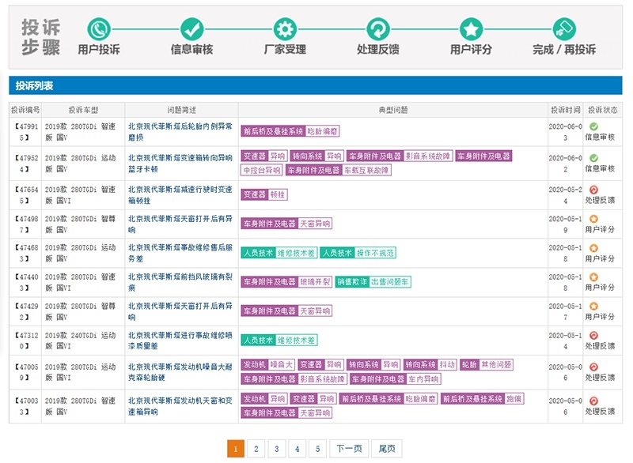The image size is (633, 463).
Task: Click the 用户评分 star step icon
Action: (x=471, y=29)
